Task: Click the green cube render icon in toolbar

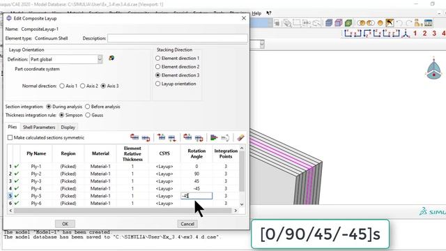Action: coord(348,23)
